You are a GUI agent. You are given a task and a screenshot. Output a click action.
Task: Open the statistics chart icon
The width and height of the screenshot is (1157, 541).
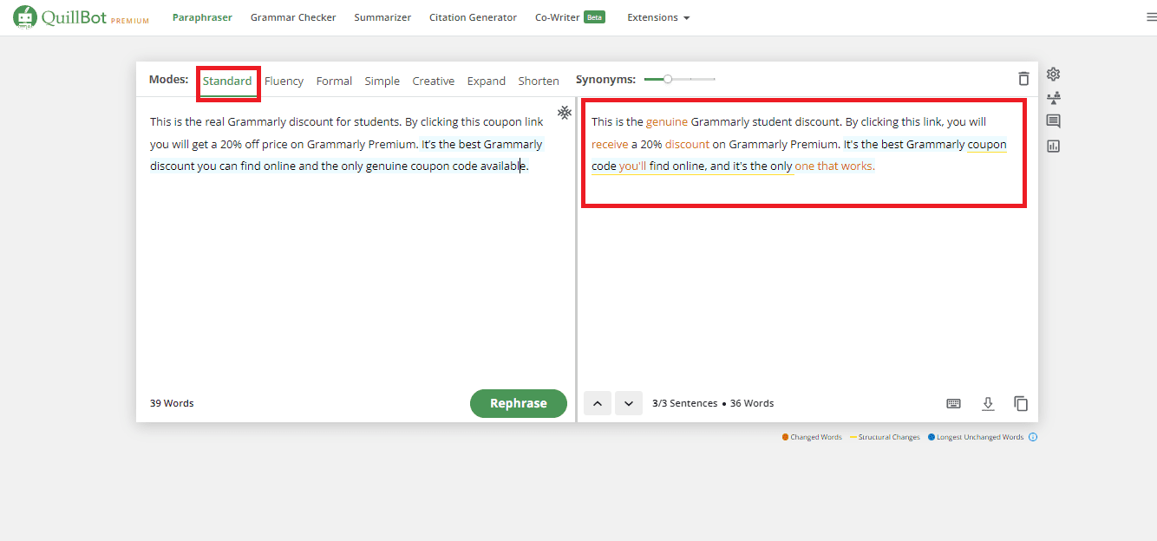click(x=1054, y=146)
